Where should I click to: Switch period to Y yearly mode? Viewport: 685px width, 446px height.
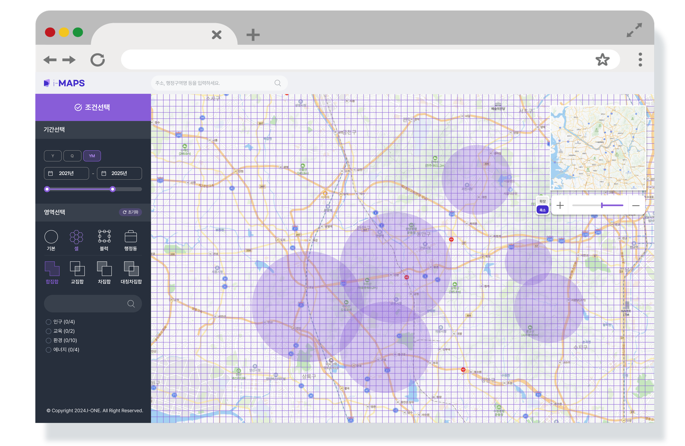[53, 156]
